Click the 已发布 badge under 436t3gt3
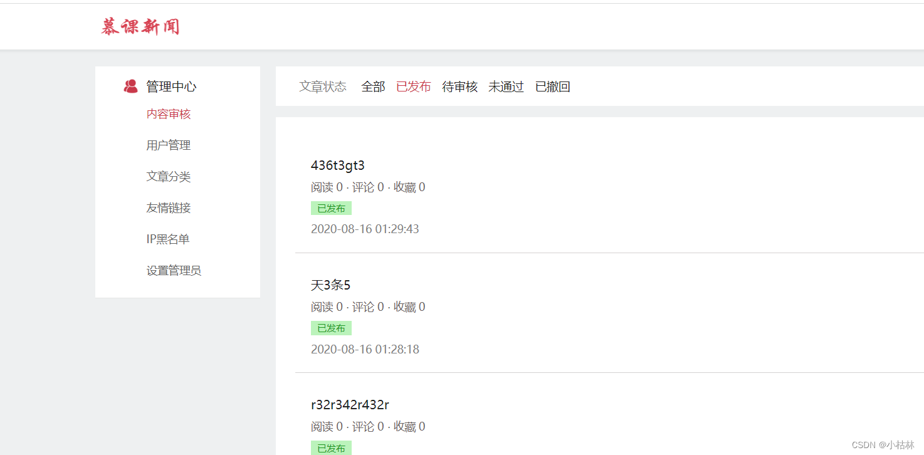 (x=331, y=208)
